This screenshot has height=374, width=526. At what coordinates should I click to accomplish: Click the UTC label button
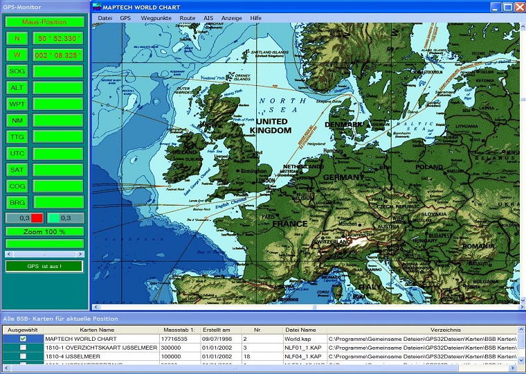(x=17, y=154)
